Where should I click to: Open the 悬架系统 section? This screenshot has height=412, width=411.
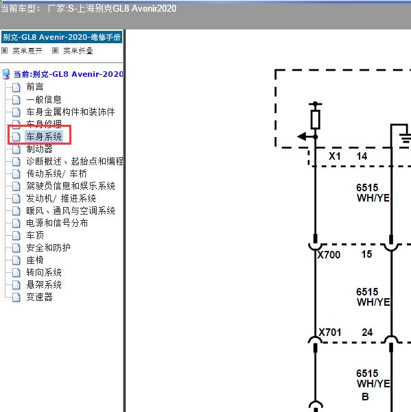tap(44, 284)
